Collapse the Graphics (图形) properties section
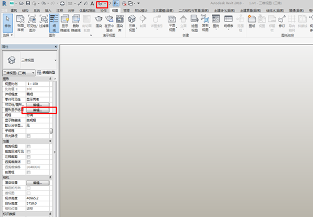Screen dimensions: 313x217 [50, 79]
